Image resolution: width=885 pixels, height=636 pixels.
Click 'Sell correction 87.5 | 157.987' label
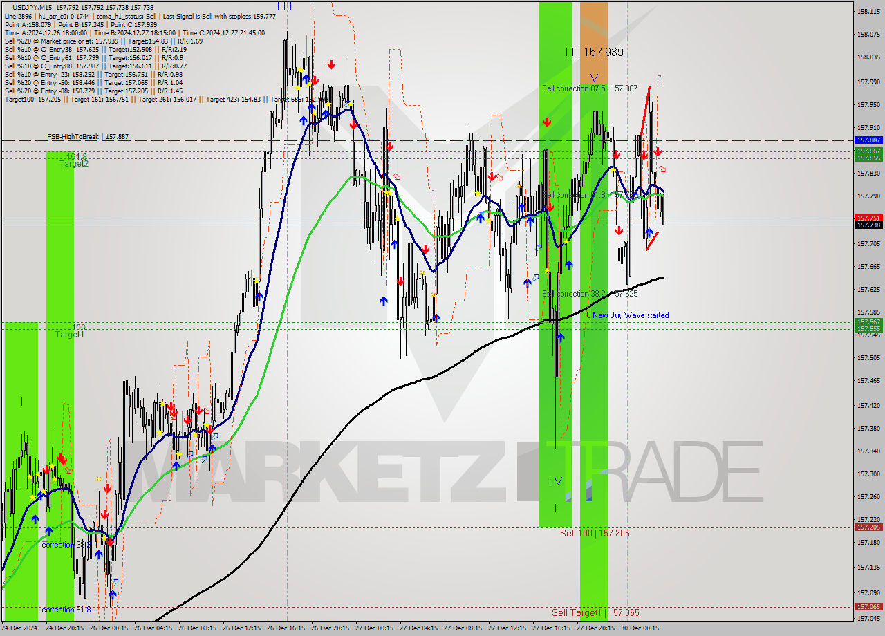point(590,88)
